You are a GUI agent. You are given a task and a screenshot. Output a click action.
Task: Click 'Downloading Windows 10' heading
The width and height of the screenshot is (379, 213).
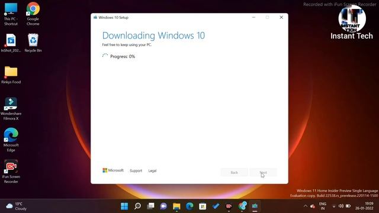click(x=153, y=35)
